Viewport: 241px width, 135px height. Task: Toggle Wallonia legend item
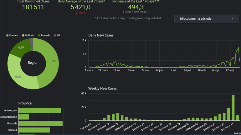tap(28, 36)
